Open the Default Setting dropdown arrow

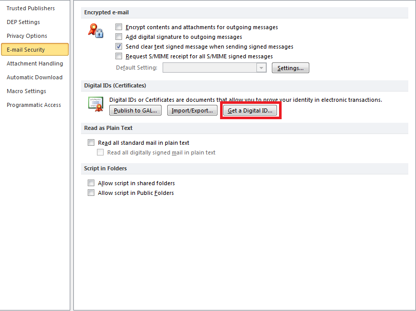(262, 68)
